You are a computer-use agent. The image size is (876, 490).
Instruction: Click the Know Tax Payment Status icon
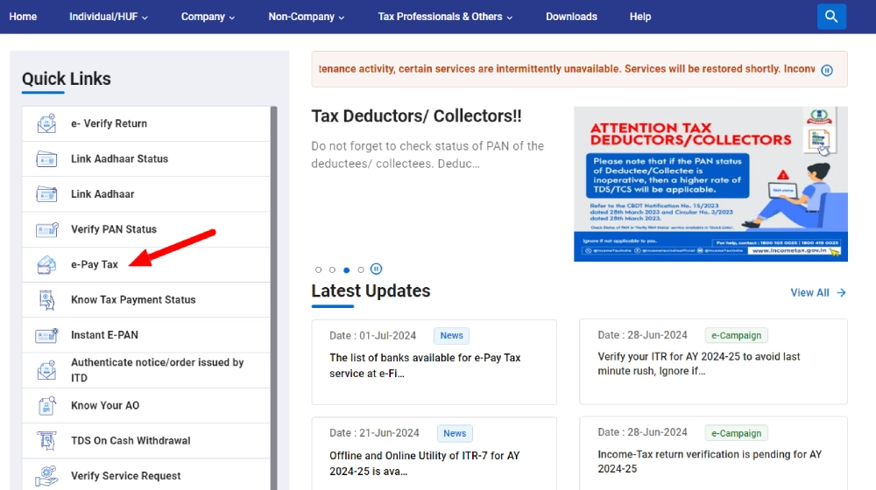(47, 300)
